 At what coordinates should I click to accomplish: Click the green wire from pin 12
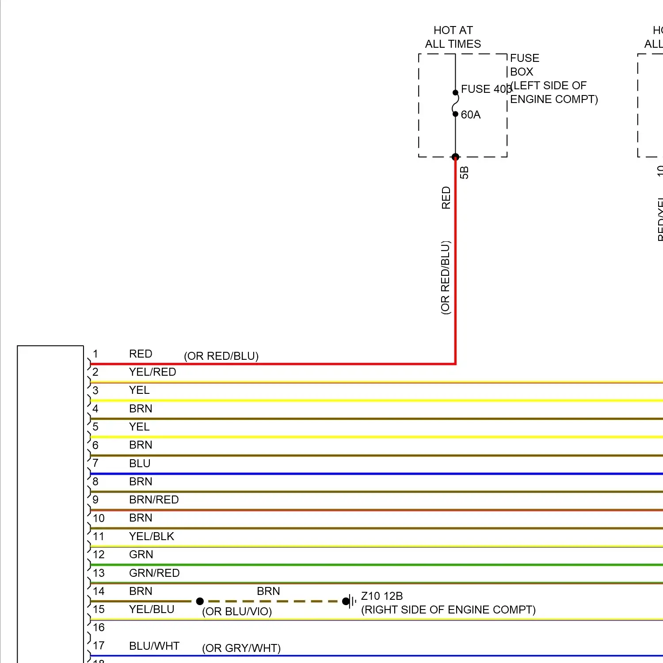click(x=377, y=565)
